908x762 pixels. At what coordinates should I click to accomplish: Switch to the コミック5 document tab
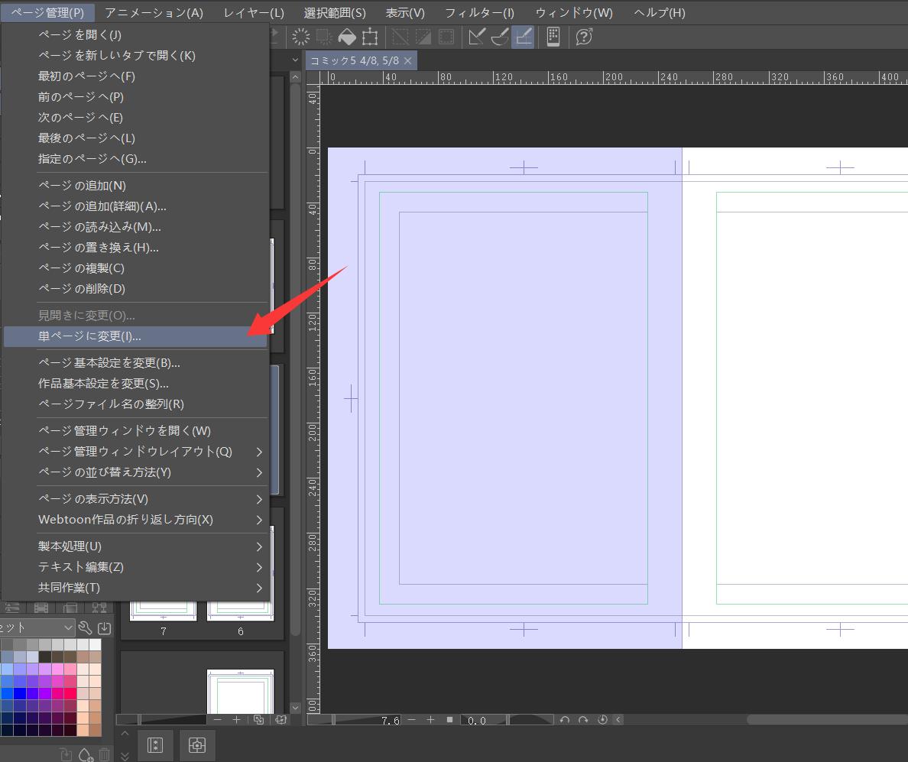(x=355, y=59)
